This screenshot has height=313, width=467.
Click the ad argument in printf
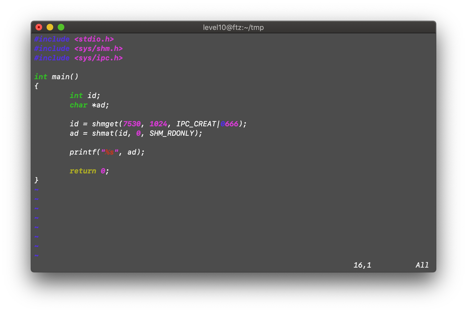tap(132, 152)
